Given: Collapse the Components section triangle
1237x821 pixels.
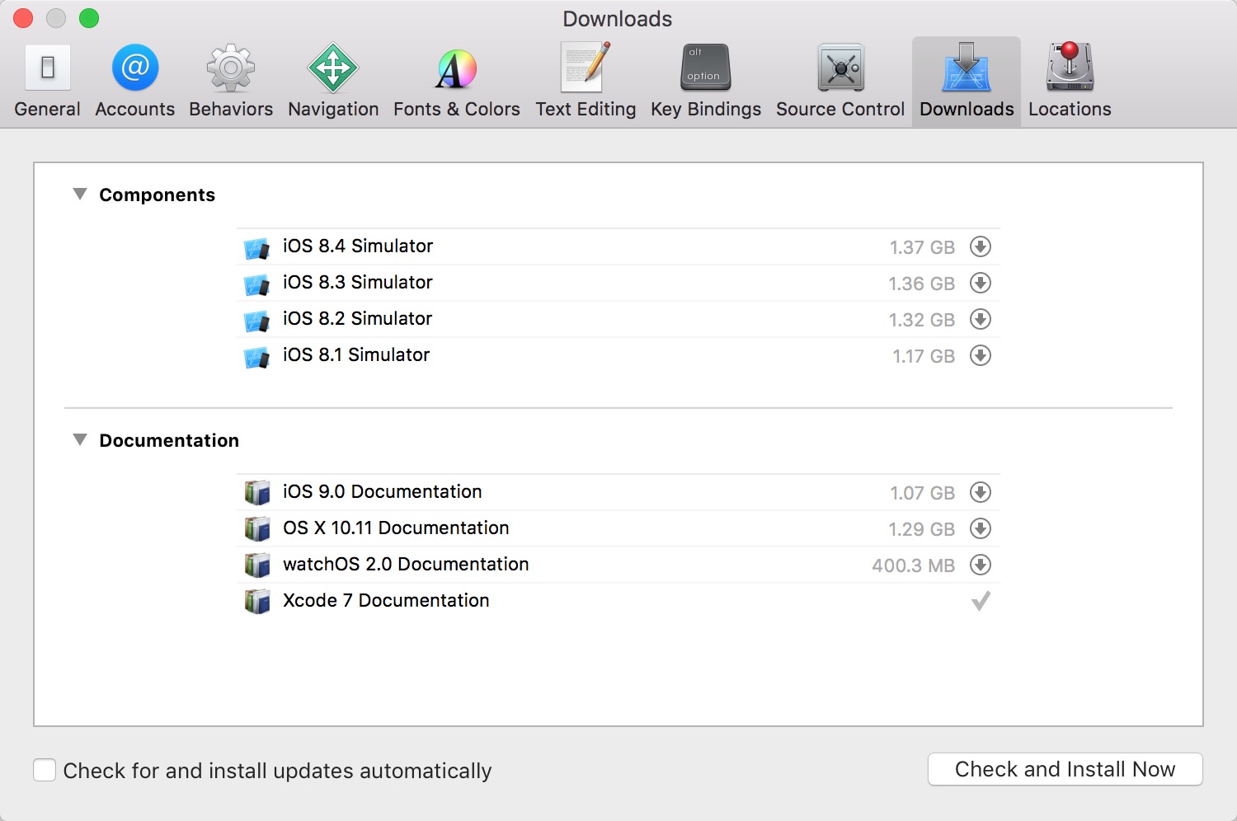Looking at the screenshot, I should tap(80, 194).
